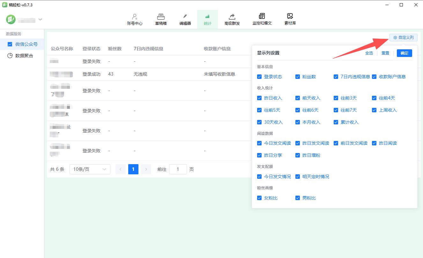Click the 全选 select-all link
The width and height of the screenshot is (423, 258).
pos(369,53)
